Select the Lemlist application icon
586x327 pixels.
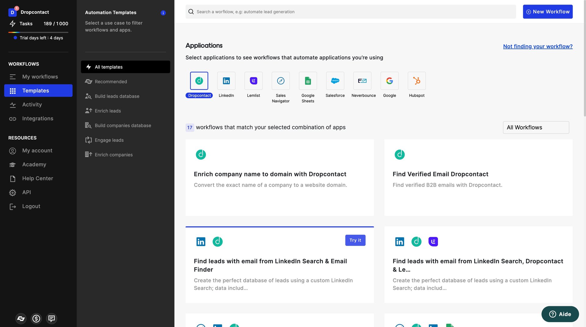click(x=253, y=81)
